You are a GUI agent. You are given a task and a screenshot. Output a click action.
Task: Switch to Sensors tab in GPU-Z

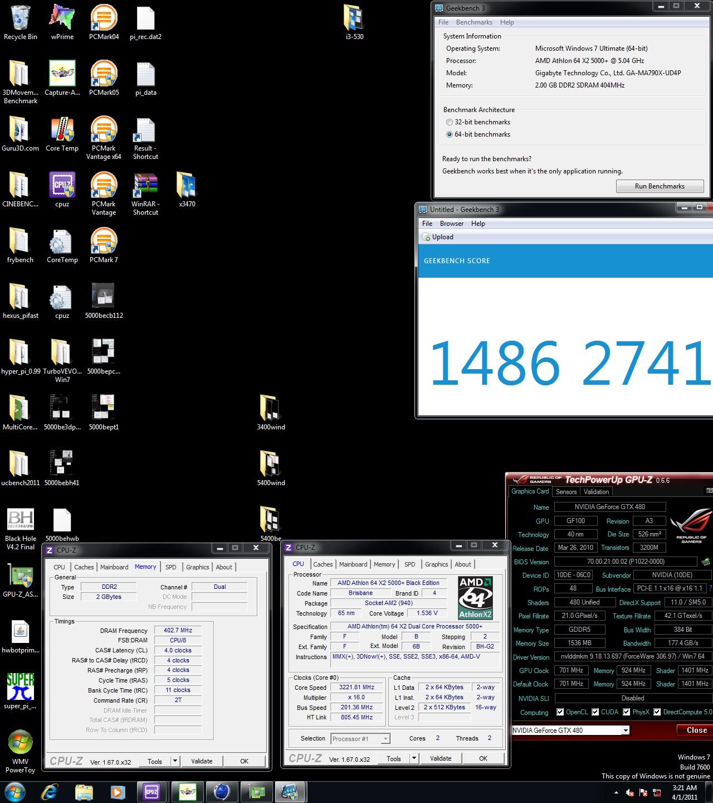click(x=566, y=492)
